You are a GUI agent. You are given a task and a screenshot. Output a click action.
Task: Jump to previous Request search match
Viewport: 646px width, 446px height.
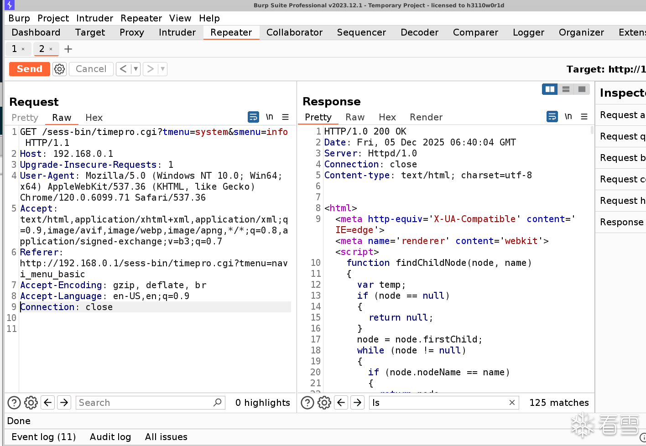tap(48, 403)
